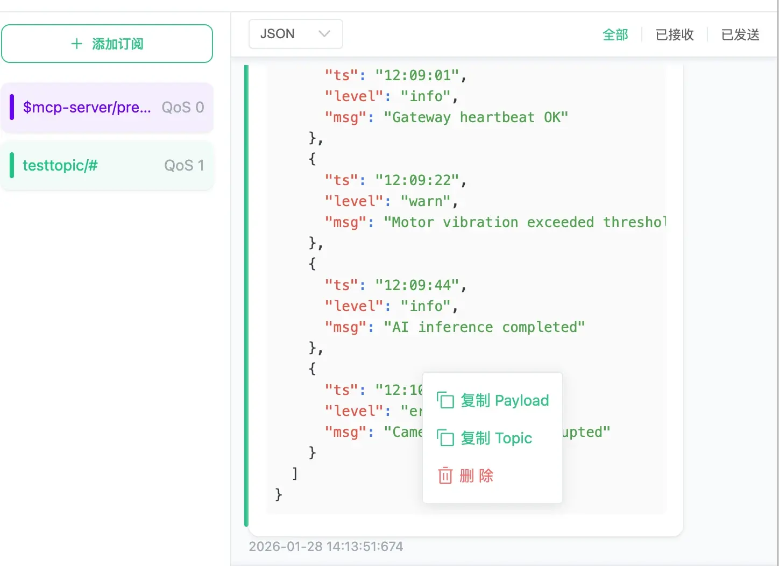779x566 pixels.
Task: Click the QoS 1 label on testtopic/#
Action: tap(183, 165)
